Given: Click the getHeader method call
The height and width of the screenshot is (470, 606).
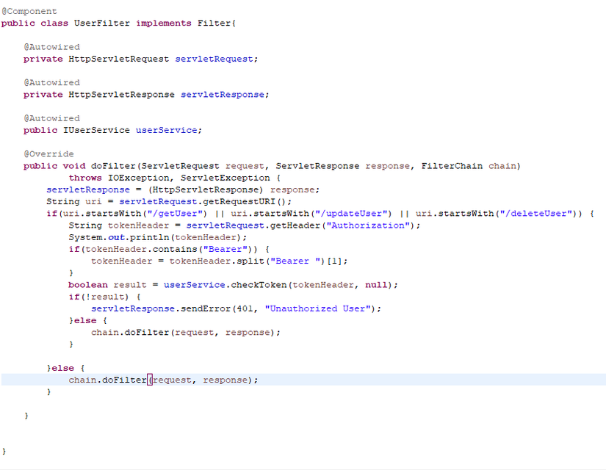Looking at the screenshot, I should coord(295,225).
